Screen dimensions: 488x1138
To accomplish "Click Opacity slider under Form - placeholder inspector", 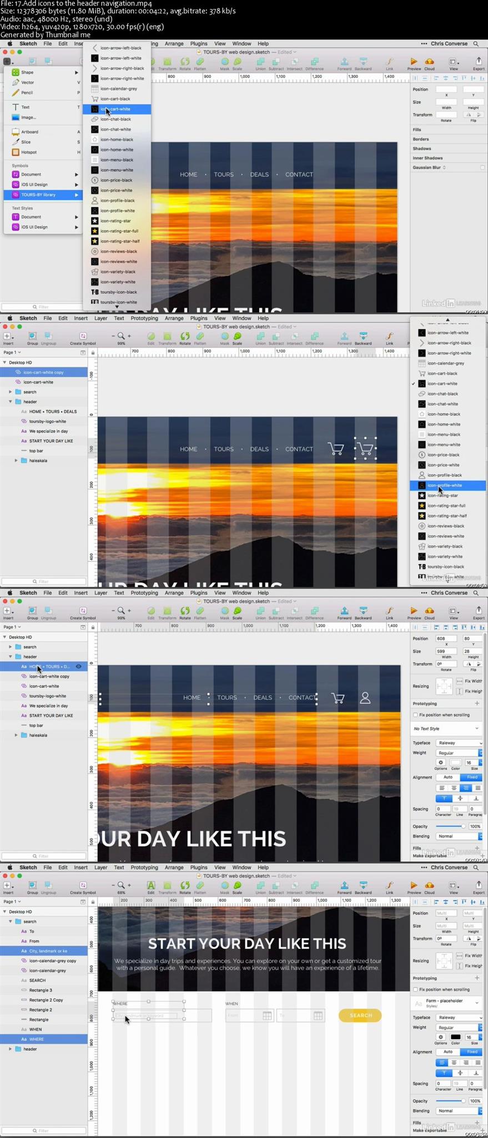I will click(451, 1101).
